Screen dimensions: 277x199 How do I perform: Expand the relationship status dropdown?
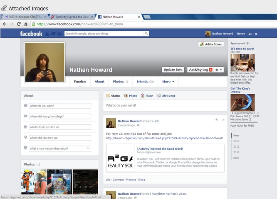60,148
